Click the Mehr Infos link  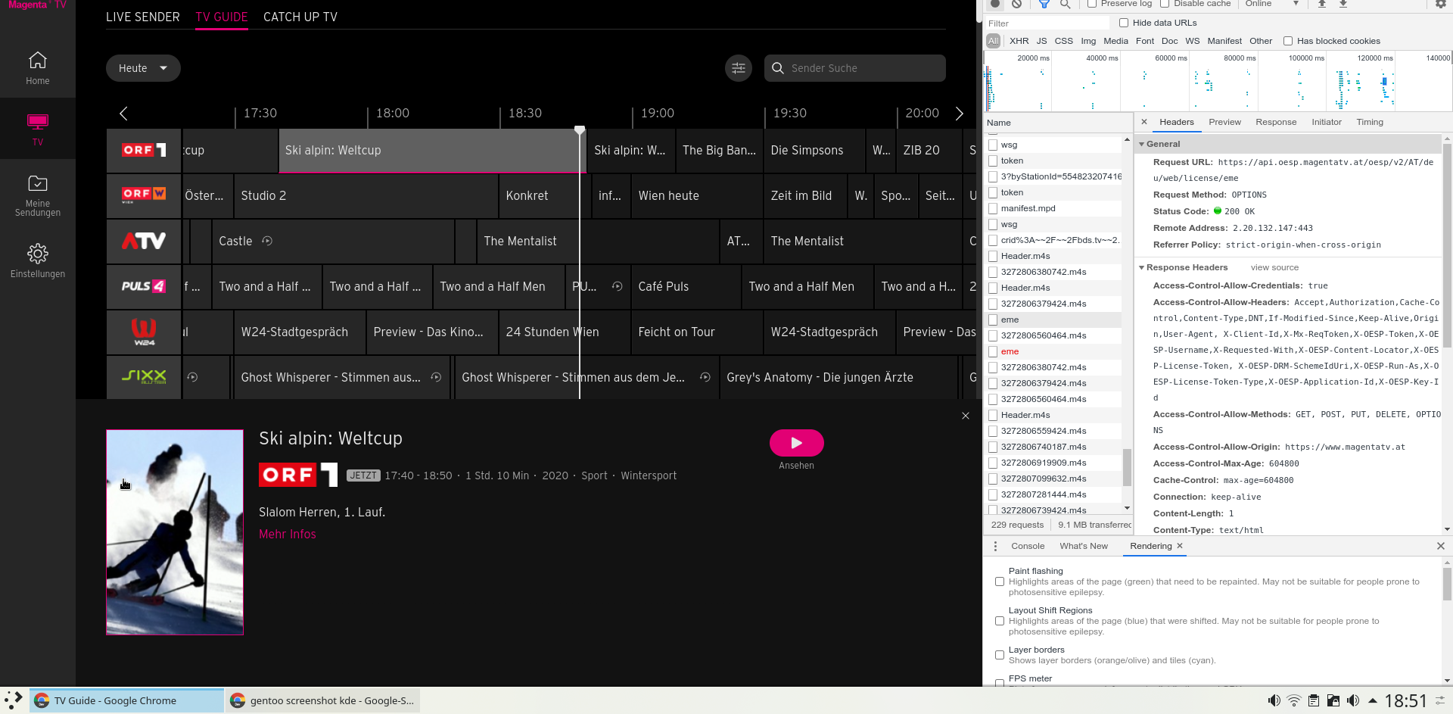288,534
